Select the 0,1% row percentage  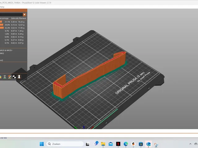click(x=7, y=43)
